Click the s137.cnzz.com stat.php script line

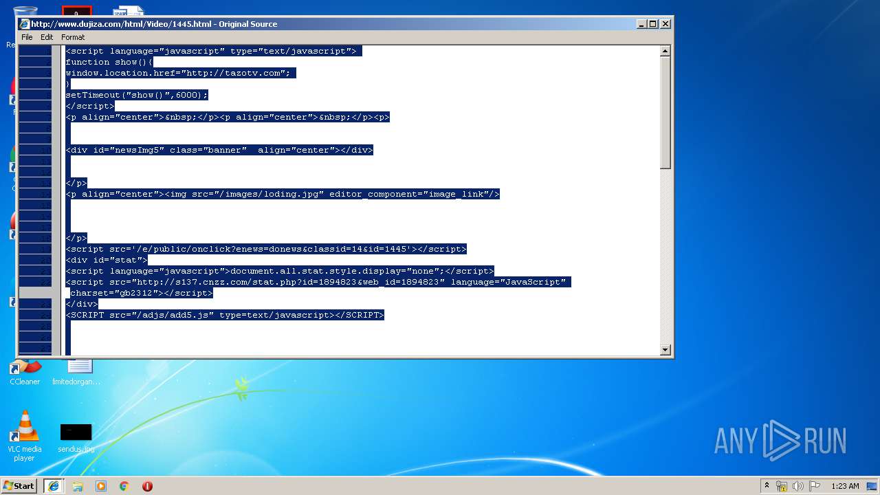tap(318, 282)
